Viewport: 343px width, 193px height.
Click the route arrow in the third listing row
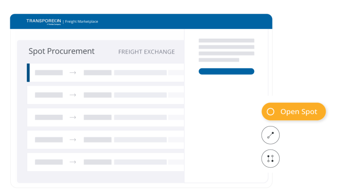point(73,117)
